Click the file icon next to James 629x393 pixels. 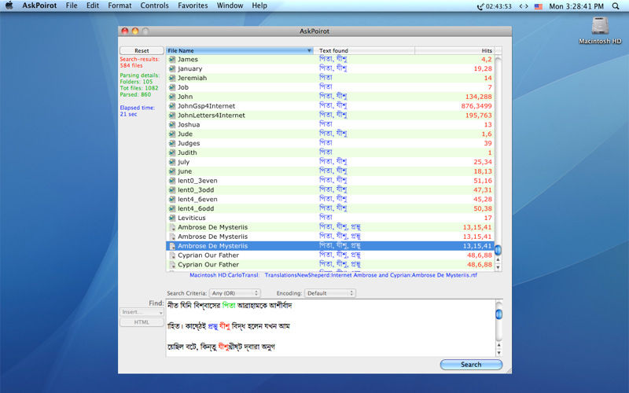[x=172, y=60]
